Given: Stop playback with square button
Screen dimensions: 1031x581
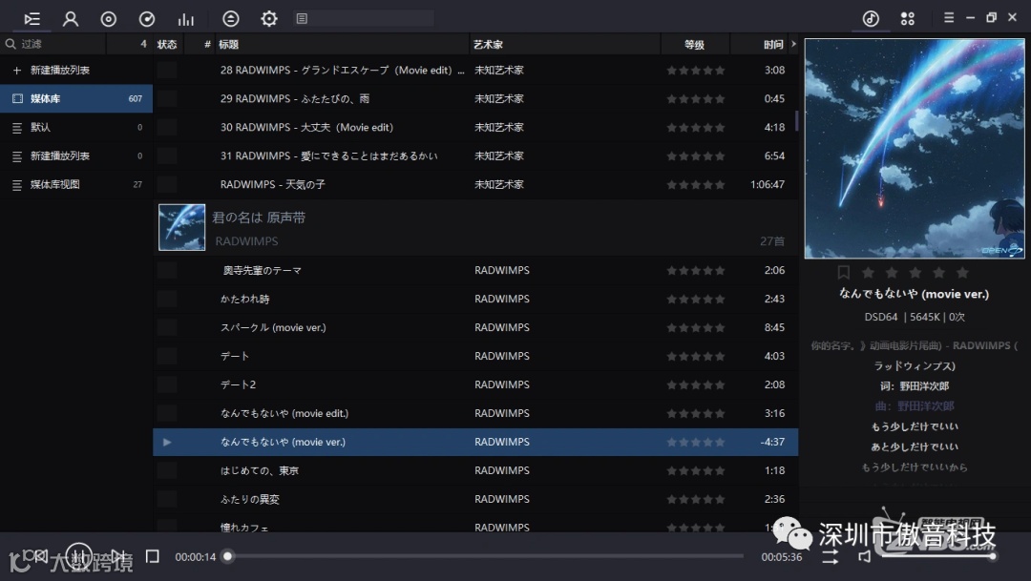Looking at the screenshot, I should (153, 557).
